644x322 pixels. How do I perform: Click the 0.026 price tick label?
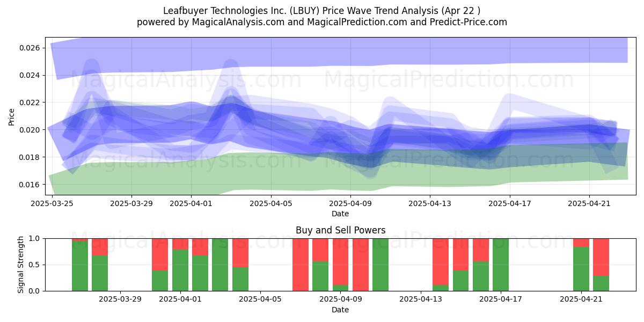pyautogui.click(x=30, y=48)
